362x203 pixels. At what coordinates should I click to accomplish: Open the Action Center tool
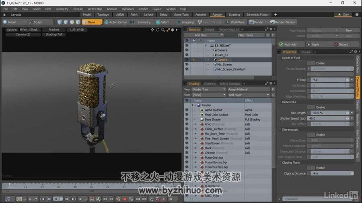click(x=116, y=22)
